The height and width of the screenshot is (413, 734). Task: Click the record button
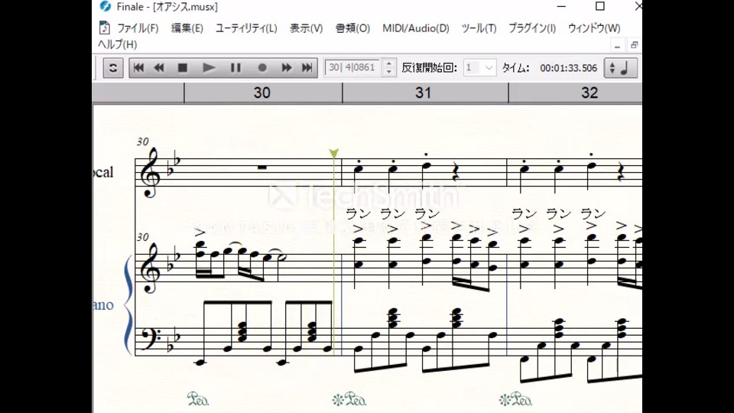click(262, 68)
